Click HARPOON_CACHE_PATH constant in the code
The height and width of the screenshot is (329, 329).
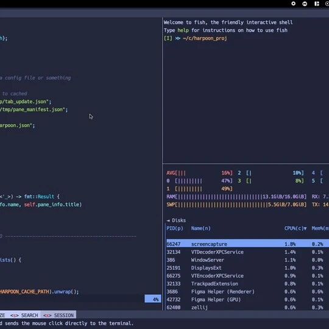pos(24,292)
